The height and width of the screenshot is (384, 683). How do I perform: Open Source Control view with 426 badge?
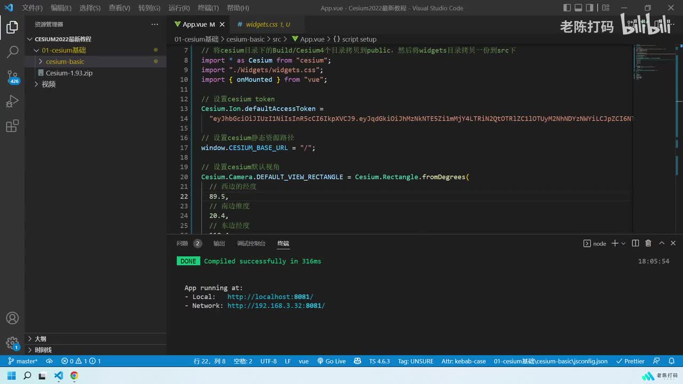tap(12, 76)
